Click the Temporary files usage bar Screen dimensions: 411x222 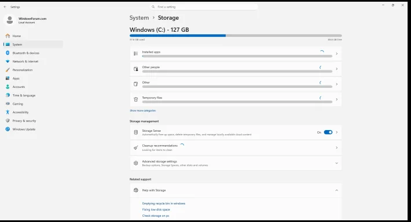pos(237,102)
